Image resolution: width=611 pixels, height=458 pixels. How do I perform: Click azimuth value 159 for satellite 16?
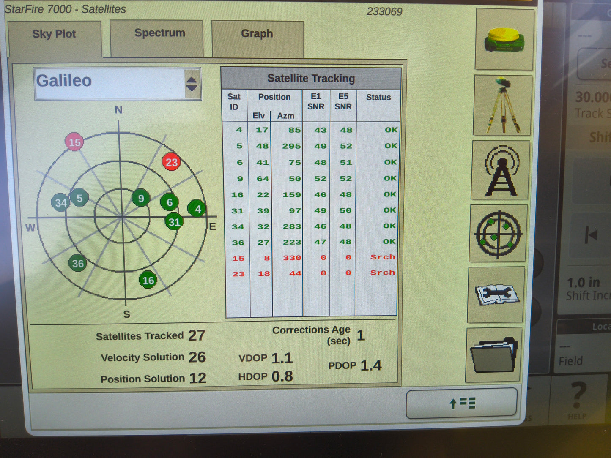click(x=292, y=195)
